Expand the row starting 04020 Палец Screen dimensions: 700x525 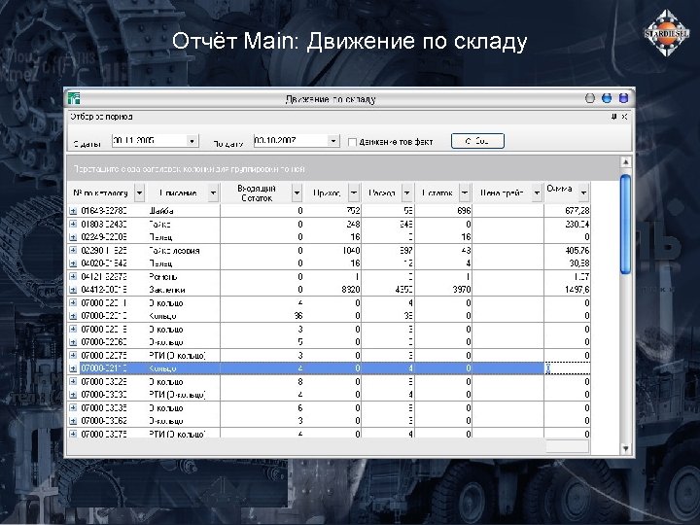point(73,262)
